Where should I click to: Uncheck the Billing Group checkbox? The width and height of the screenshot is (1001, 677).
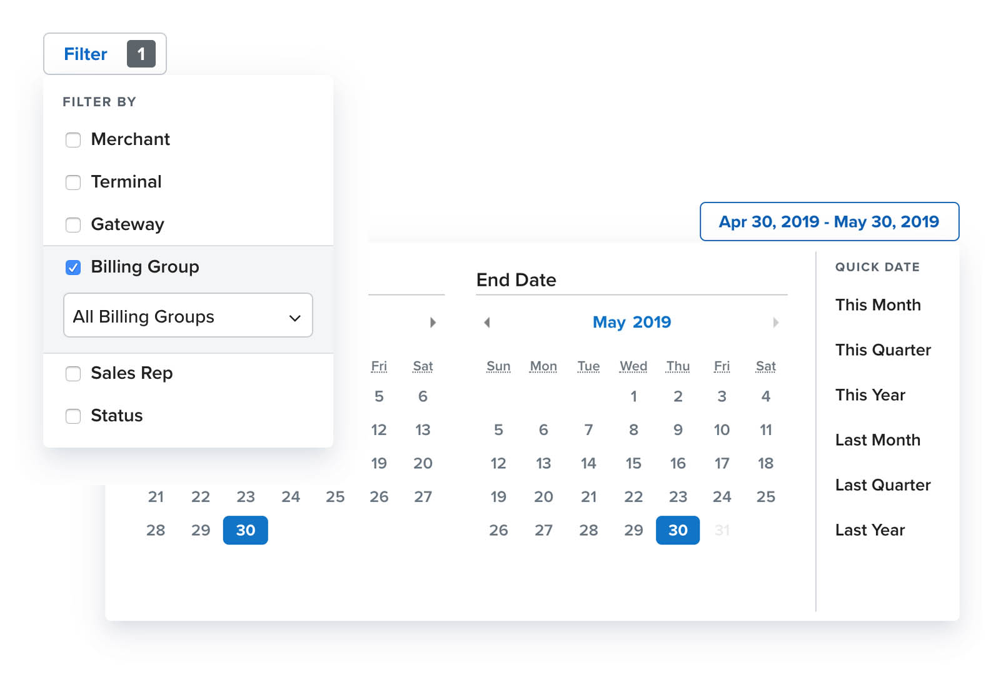click(73, 268)
